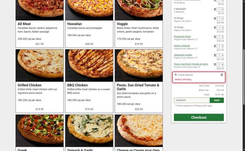The image size is (245, 151).
Task: Open Pesto, Sun-Dried Tomato & Garlic cart link
Action: pos(191,64)
